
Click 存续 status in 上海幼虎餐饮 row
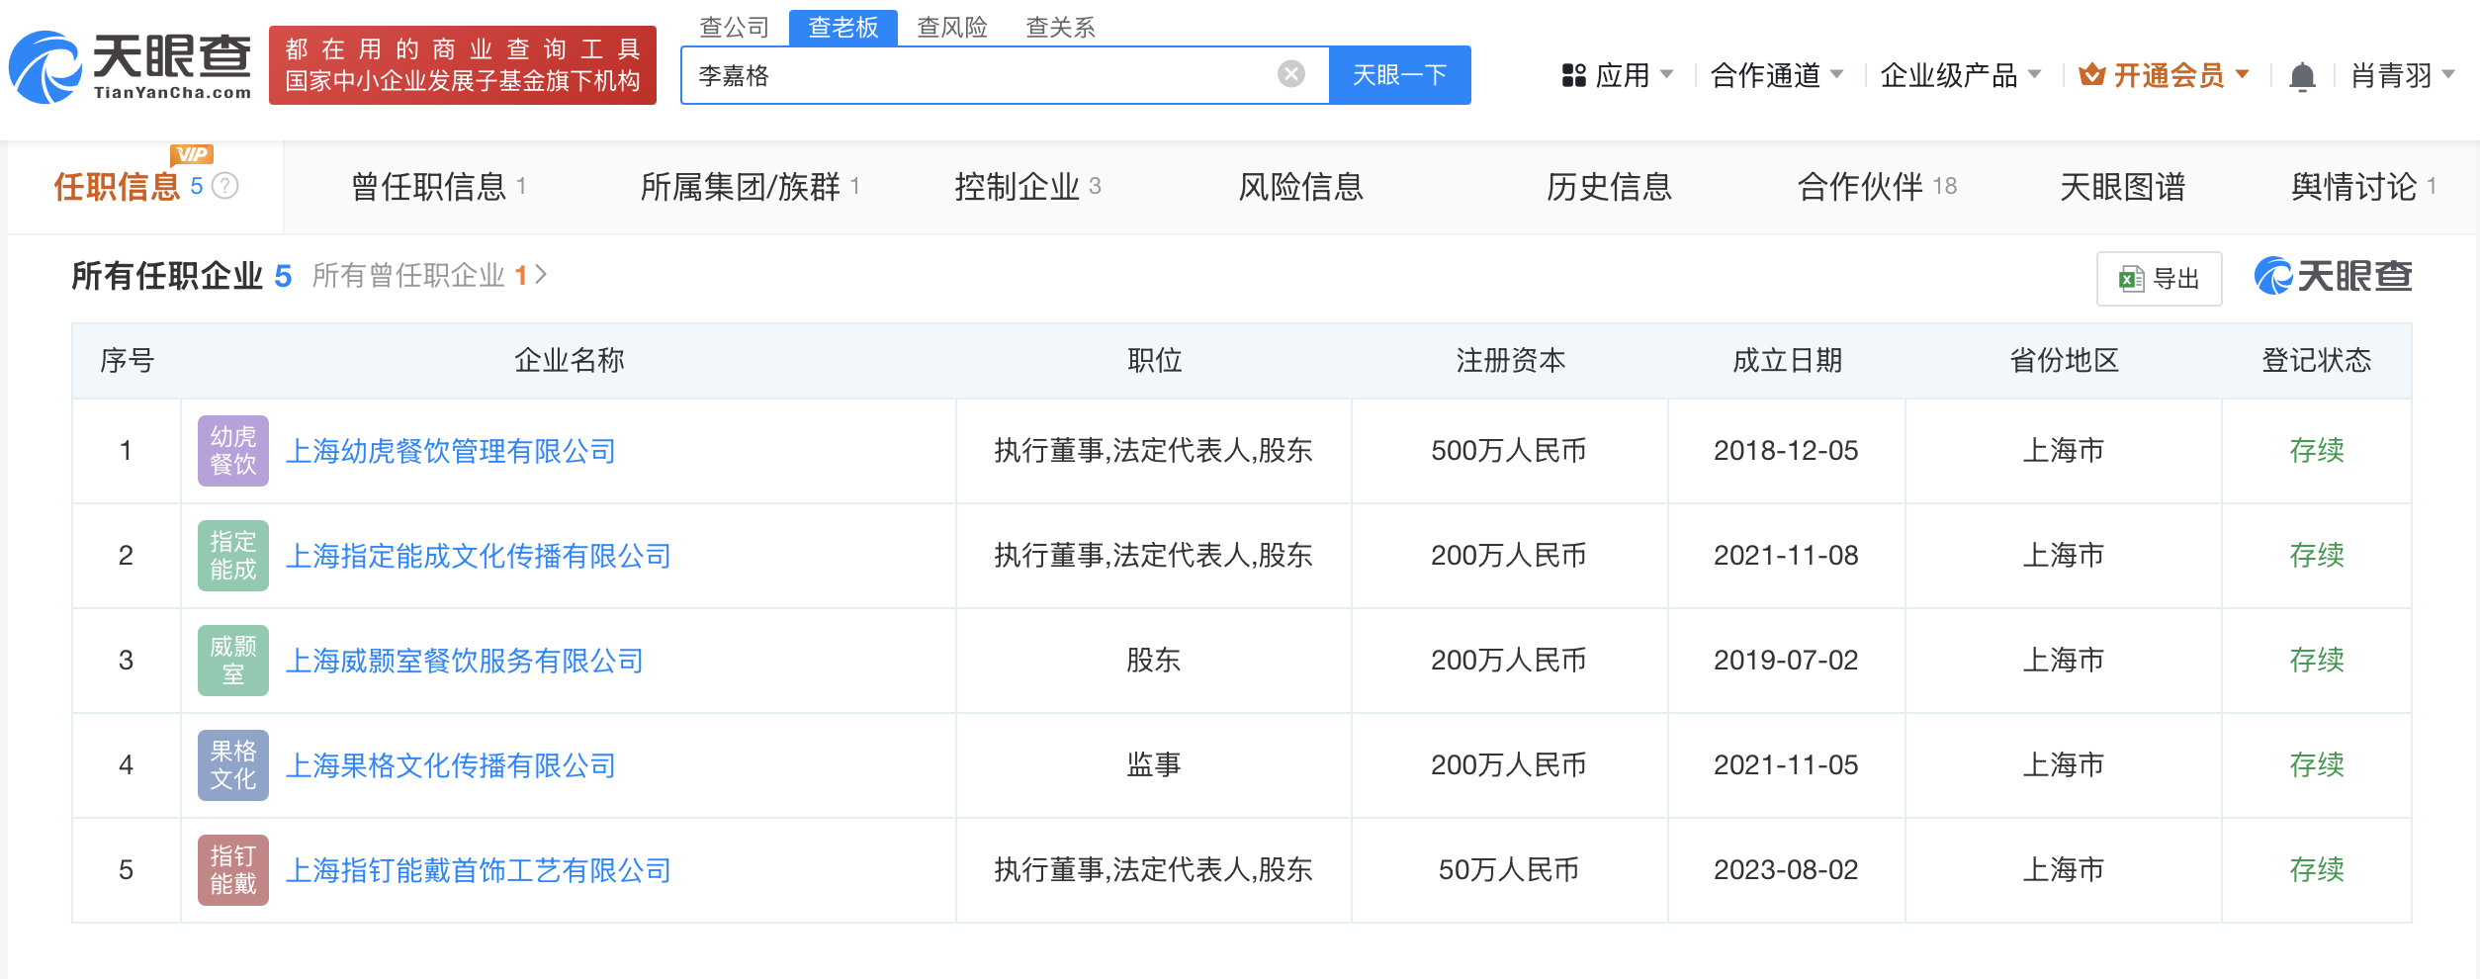2317,451
